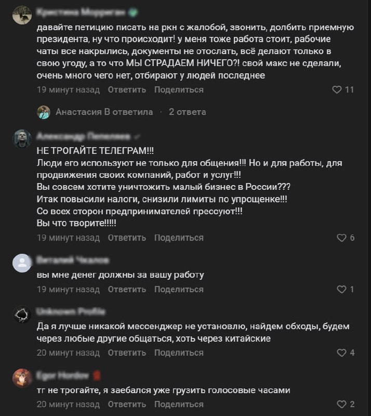Reply to the voice messages comment

(127, 404)
